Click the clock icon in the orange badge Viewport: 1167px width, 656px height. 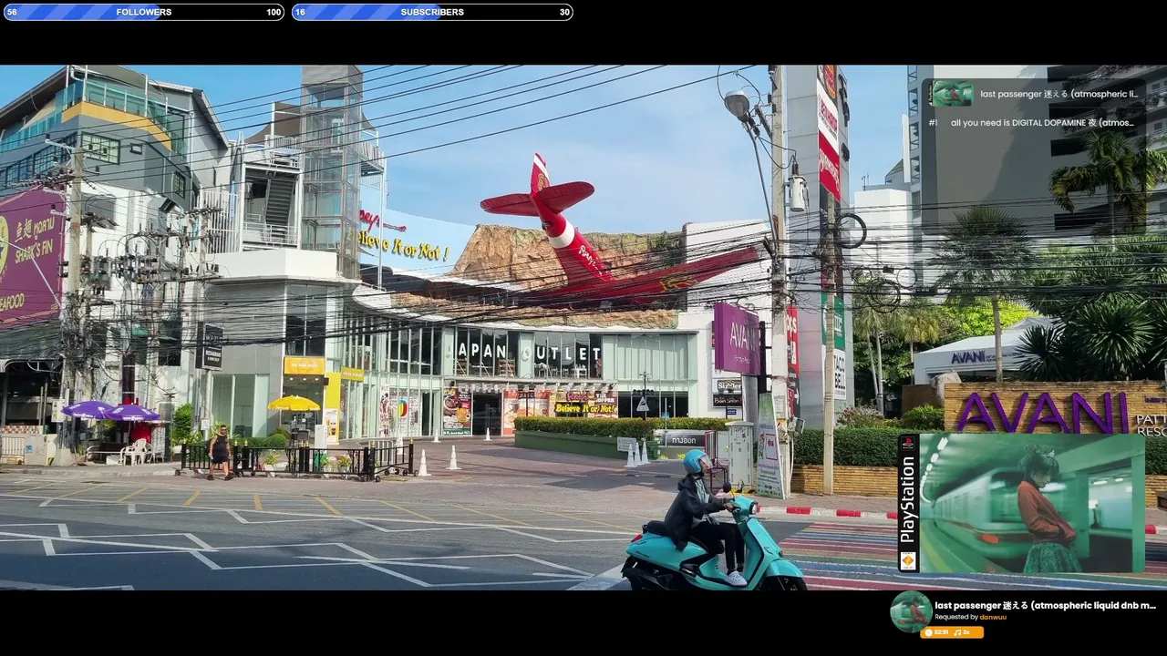click(x=929, y=632)
